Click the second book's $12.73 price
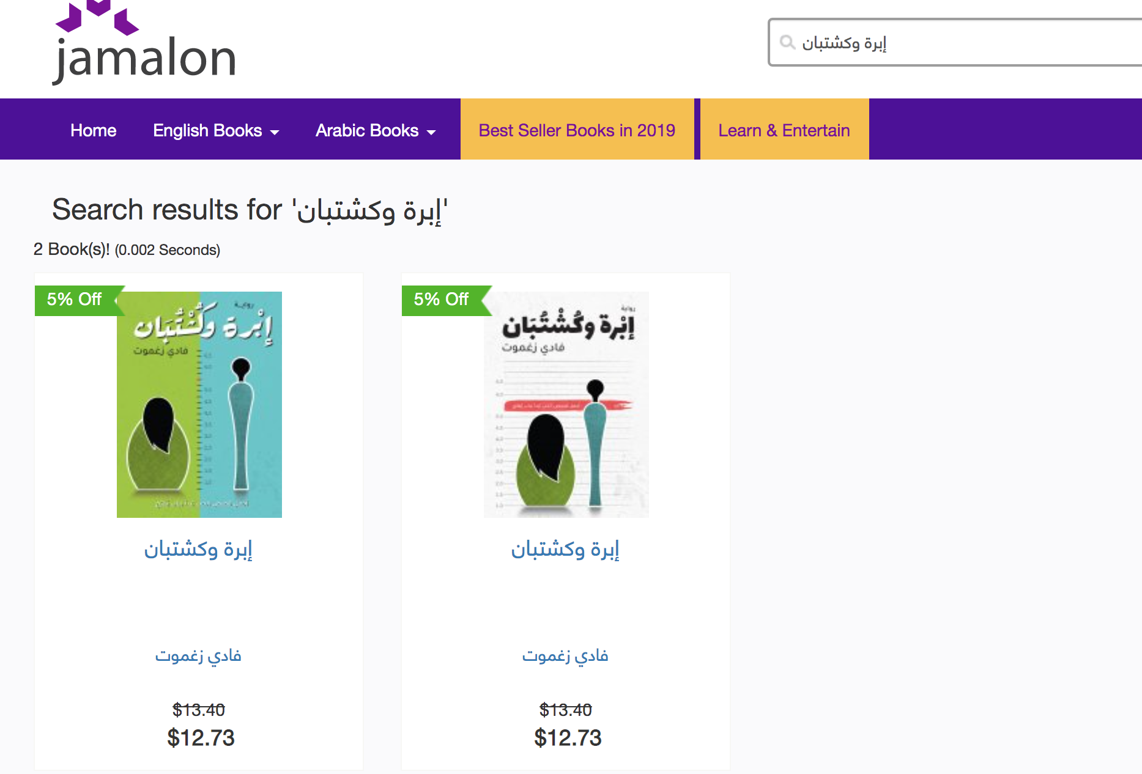 coord(568,738)
